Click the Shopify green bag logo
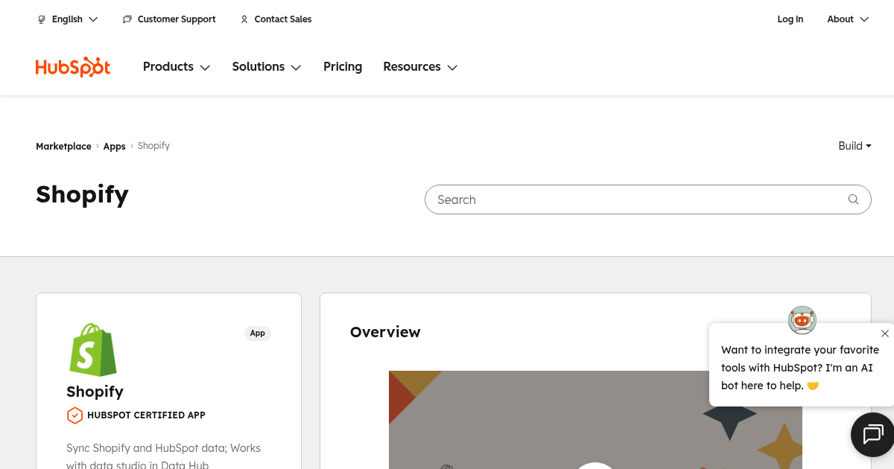Image resolution: width=894 pixels, height=469 pixels. tap(93, 350)
